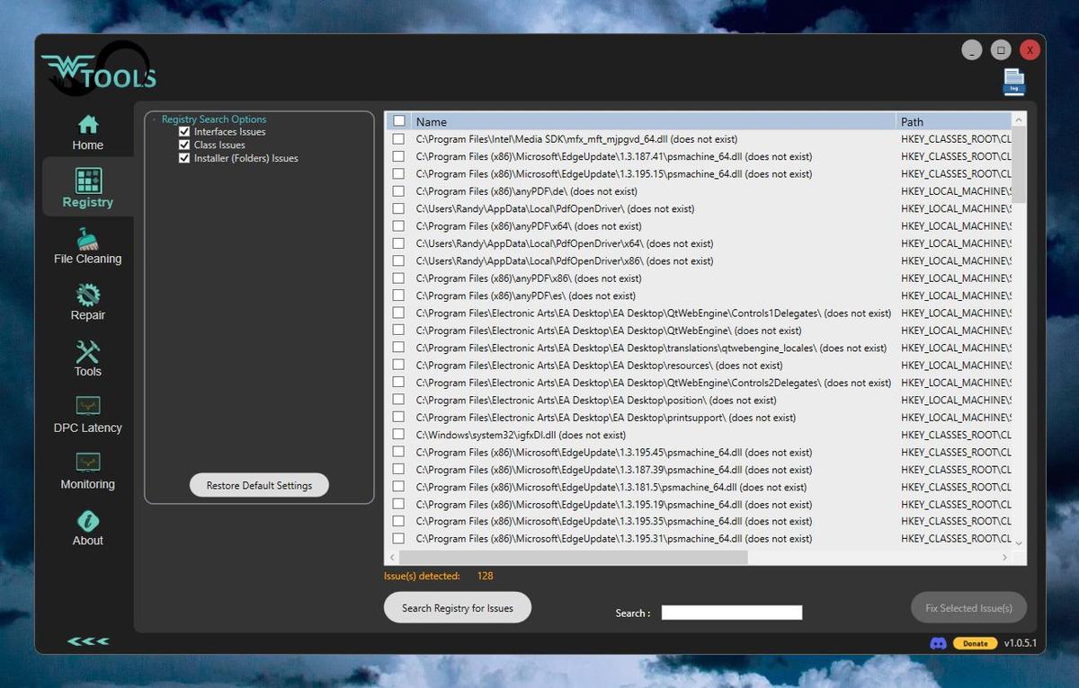Focus the Search text field
This screenshot has width=1079, height=688.
tap(732, 613)
